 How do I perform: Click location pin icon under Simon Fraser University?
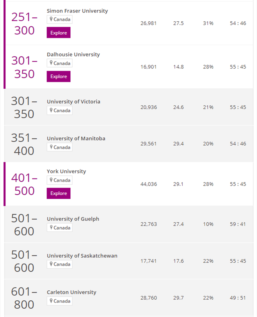click(51, 19)
